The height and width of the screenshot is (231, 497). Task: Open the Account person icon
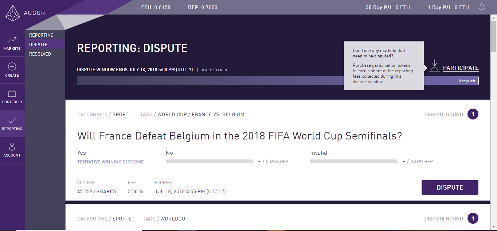(12, 147)
